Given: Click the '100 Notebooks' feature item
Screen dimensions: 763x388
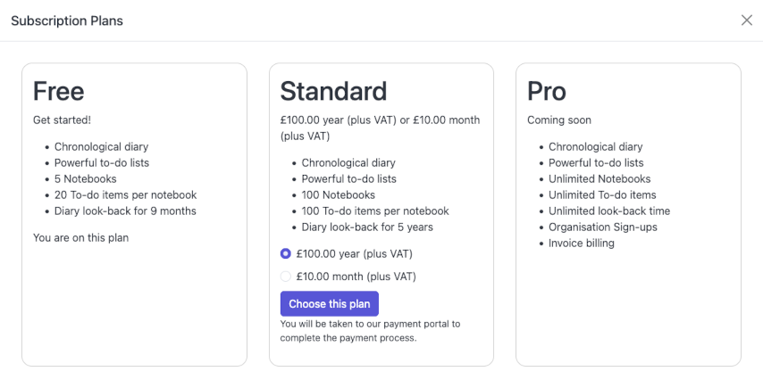Looking at the screenshot, I should coord(338,194).
